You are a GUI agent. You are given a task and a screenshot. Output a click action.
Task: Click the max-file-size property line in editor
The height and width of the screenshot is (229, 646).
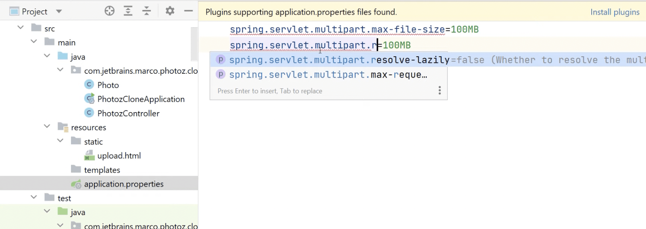[354, 29]
